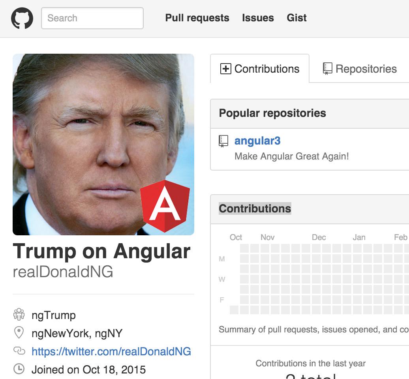Click the organization icon beside ngTrump
Viewport: 409px width, 379px height.
(19, 314)
